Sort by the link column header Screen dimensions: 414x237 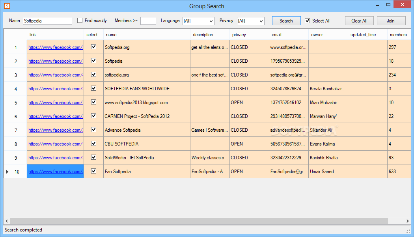pyautogui.click(x=55, y=35)
